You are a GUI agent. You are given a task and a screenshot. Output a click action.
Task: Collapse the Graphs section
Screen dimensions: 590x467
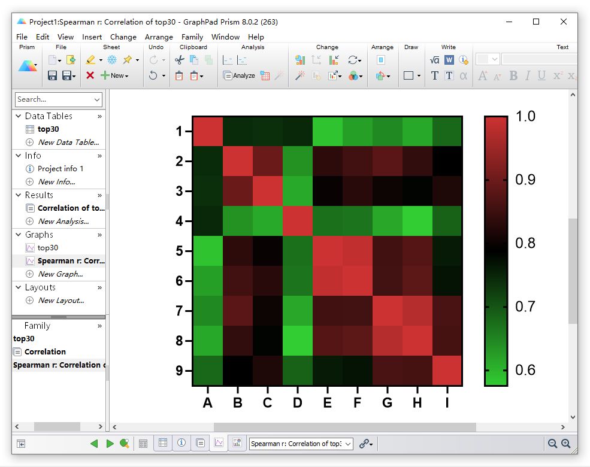18,234
